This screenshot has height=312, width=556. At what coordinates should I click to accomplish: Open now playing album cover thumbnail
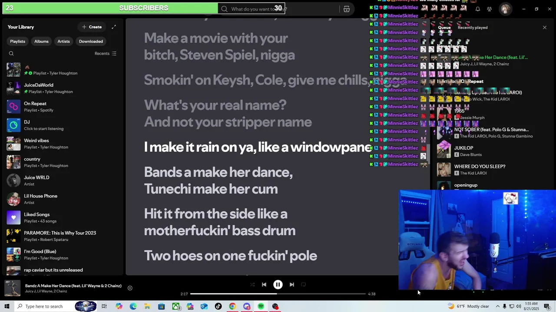(x=13, y=288)
